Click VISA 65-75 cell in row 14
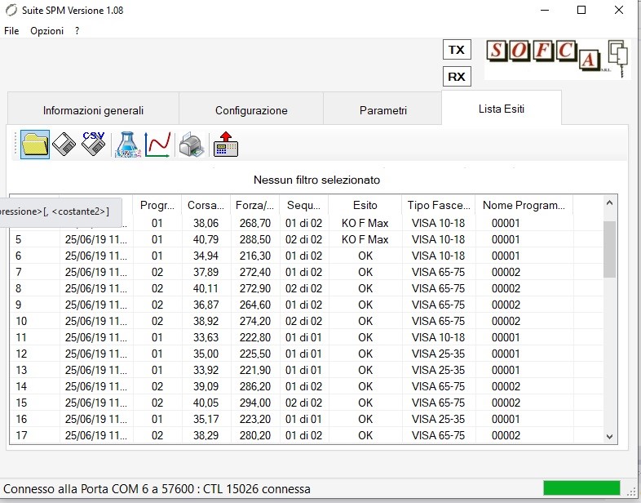This screenshot has width=641, height=503. 438,387
